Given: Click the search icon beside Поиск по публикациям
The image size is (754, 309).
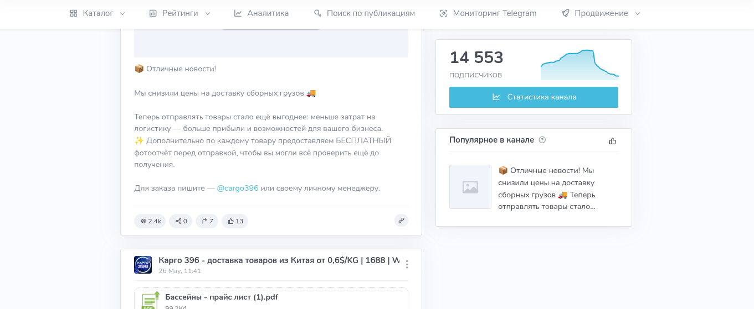Looking at the screenshot, I should click(x=317, y=13).
